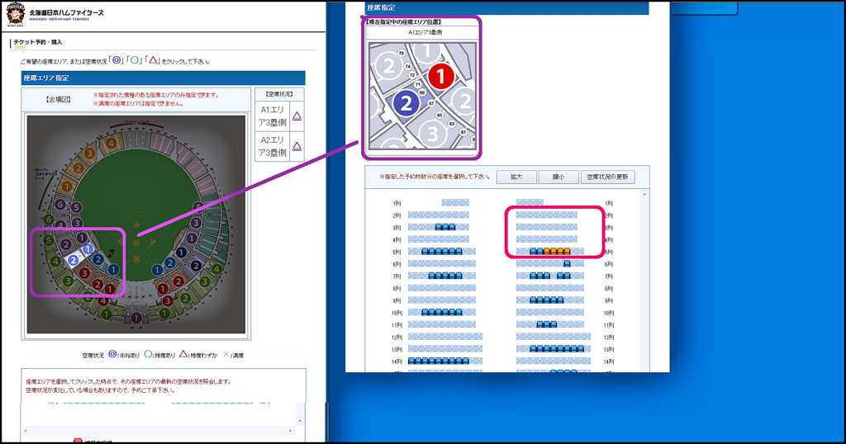Select the single blue seat in row 6 right block

coord(567,263)
